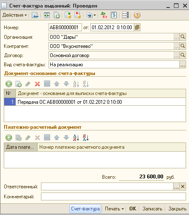This screenshot has height=215, width=189.
Task: Open the calendar picker next to date
Action: [x=137, y=27]
